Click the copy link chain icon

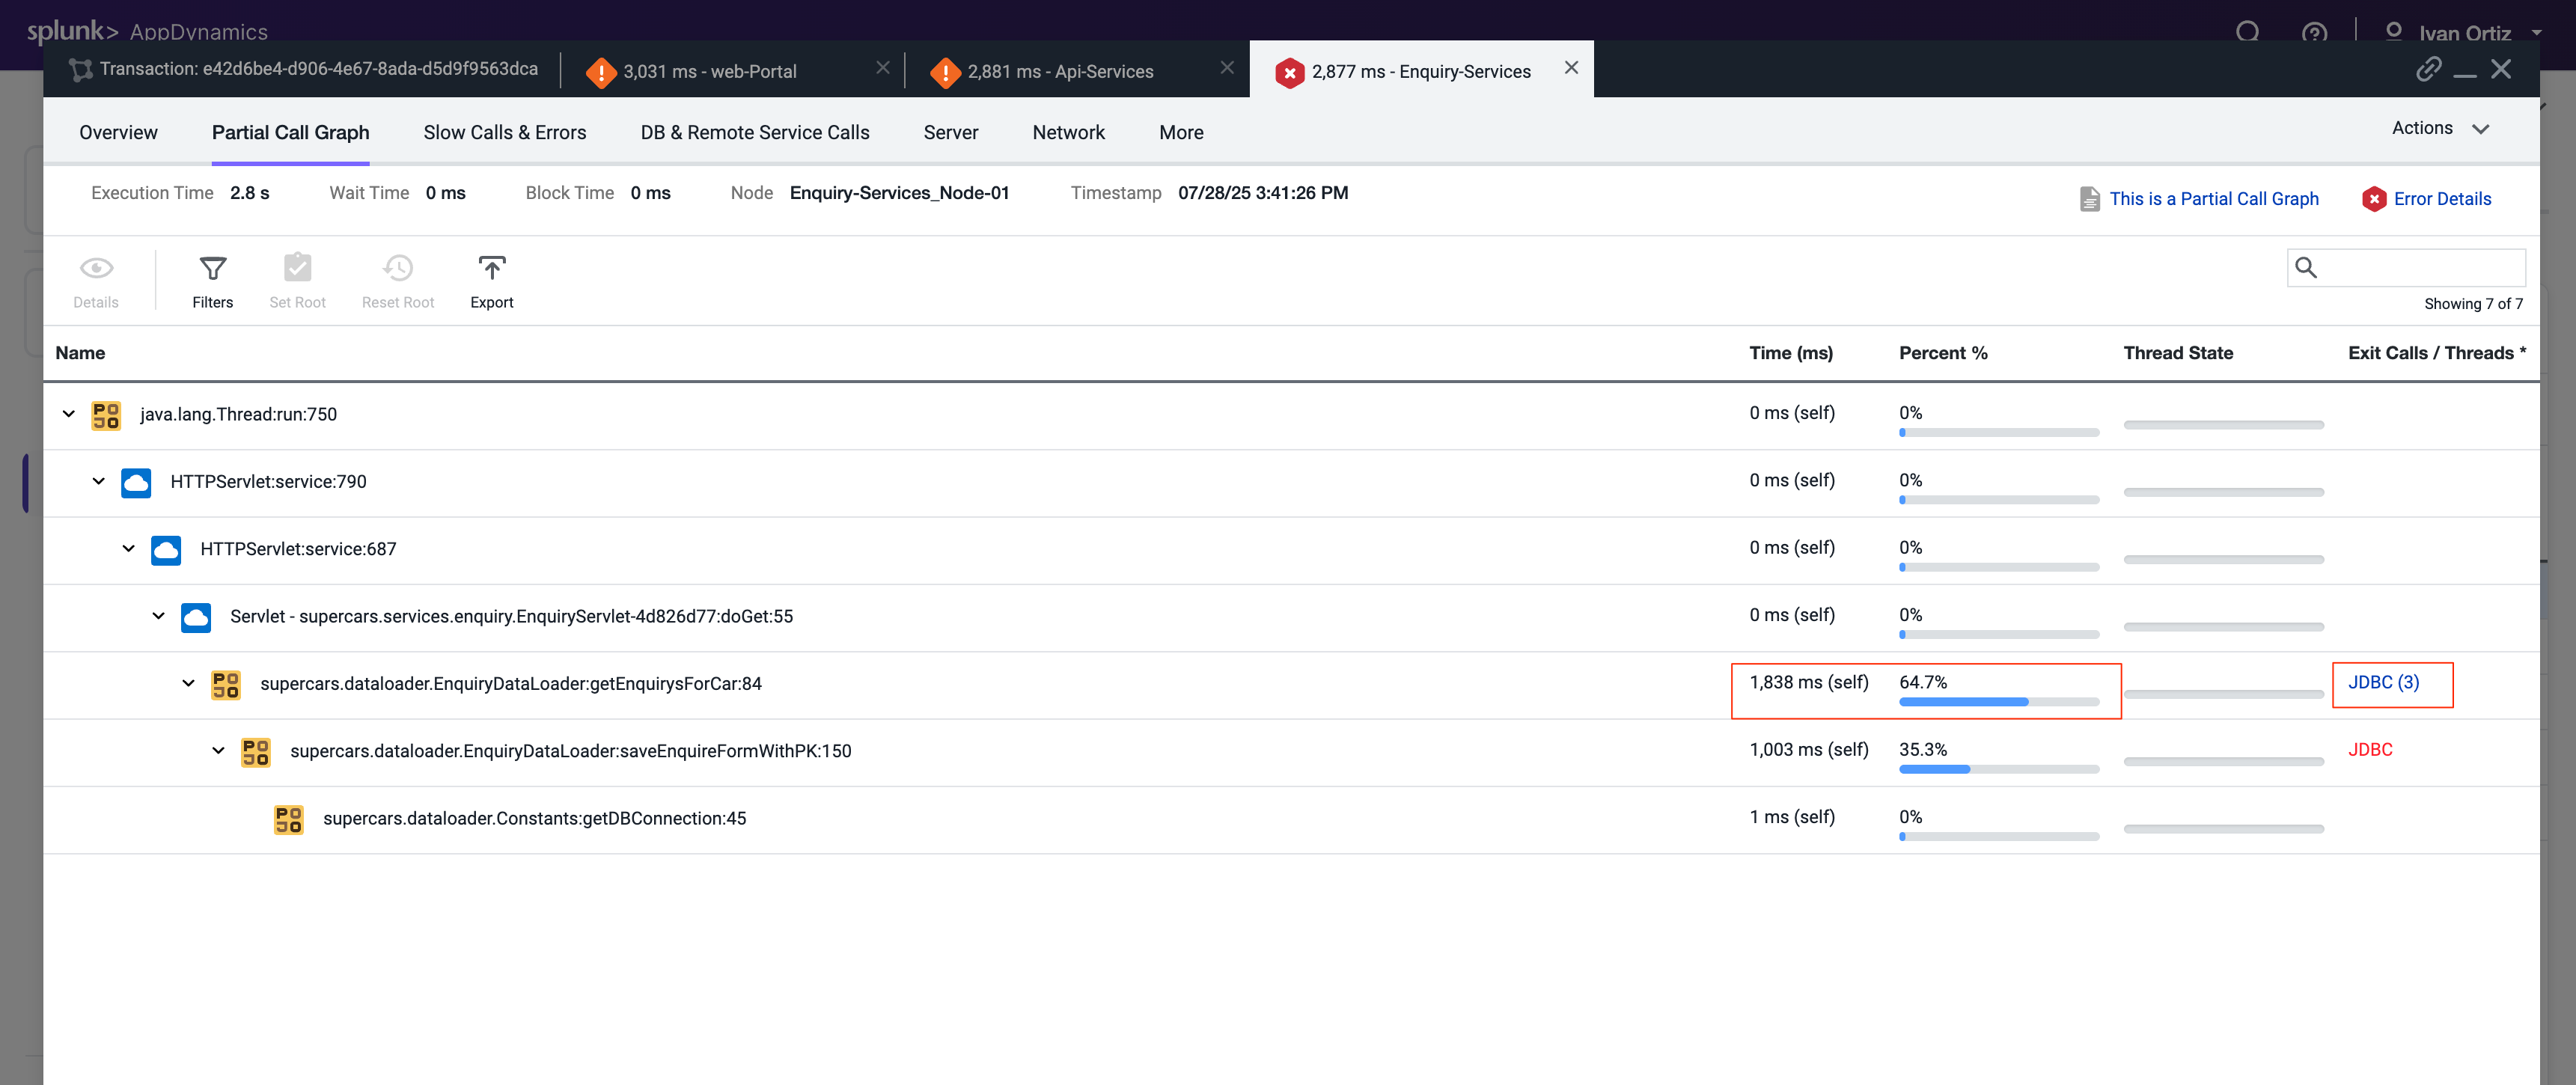point(2428,69)
